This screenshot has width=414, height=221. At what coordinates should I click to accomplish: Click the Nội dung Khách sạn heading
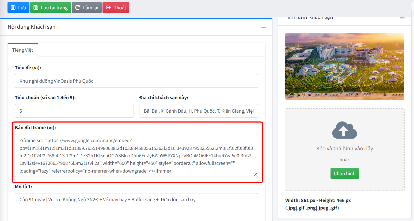(x=32, y=27)
